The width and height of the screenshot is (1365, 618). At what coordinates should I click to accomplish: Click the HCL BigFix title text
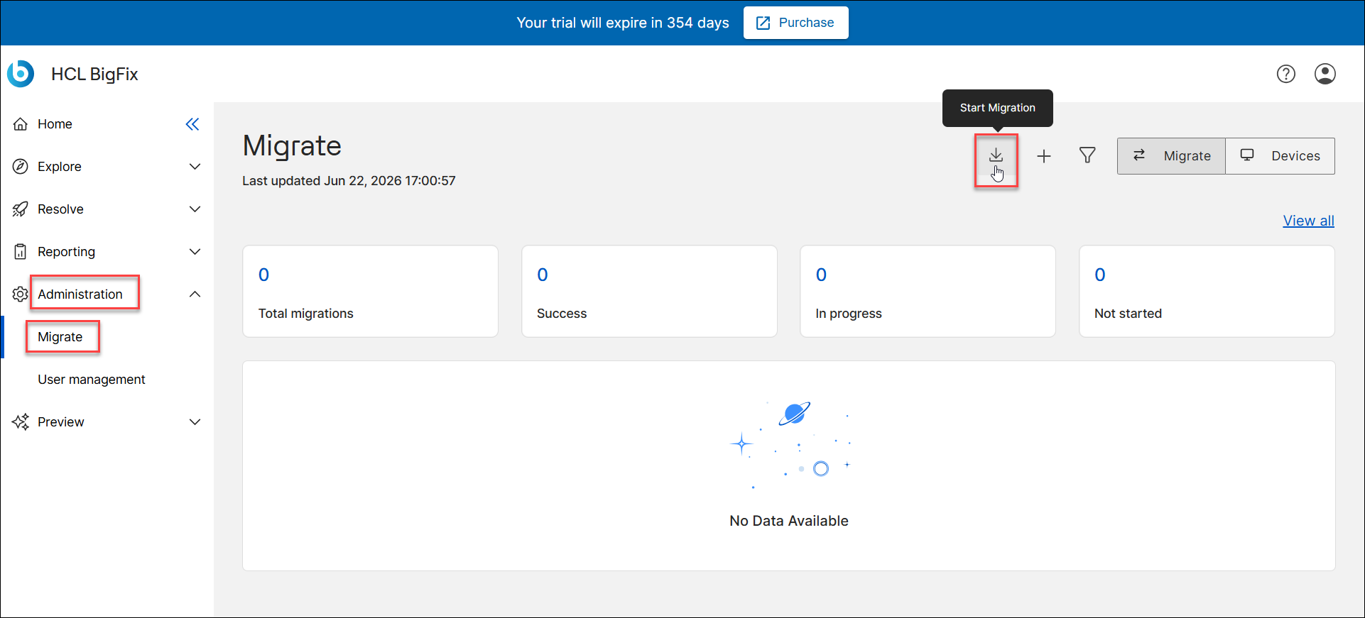coord(94,75)
